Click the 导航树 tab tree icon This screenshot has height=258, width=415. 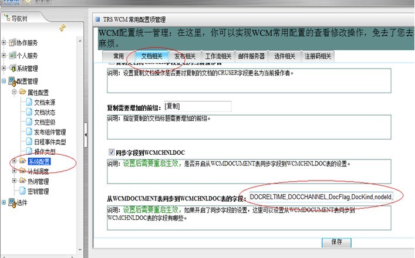(7, 18)
